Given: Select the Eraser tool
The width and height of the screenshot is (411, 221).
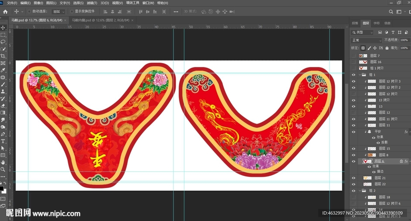Looking at the screenshot, I should pyautogui.click(x=3, y=106).
